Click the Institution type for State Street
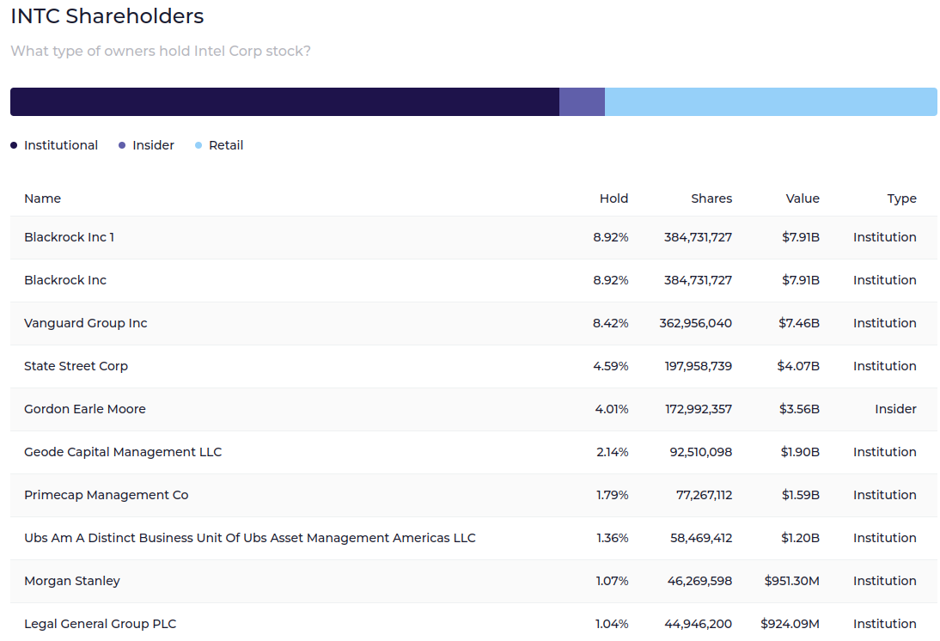 click(x=885, y=366)
